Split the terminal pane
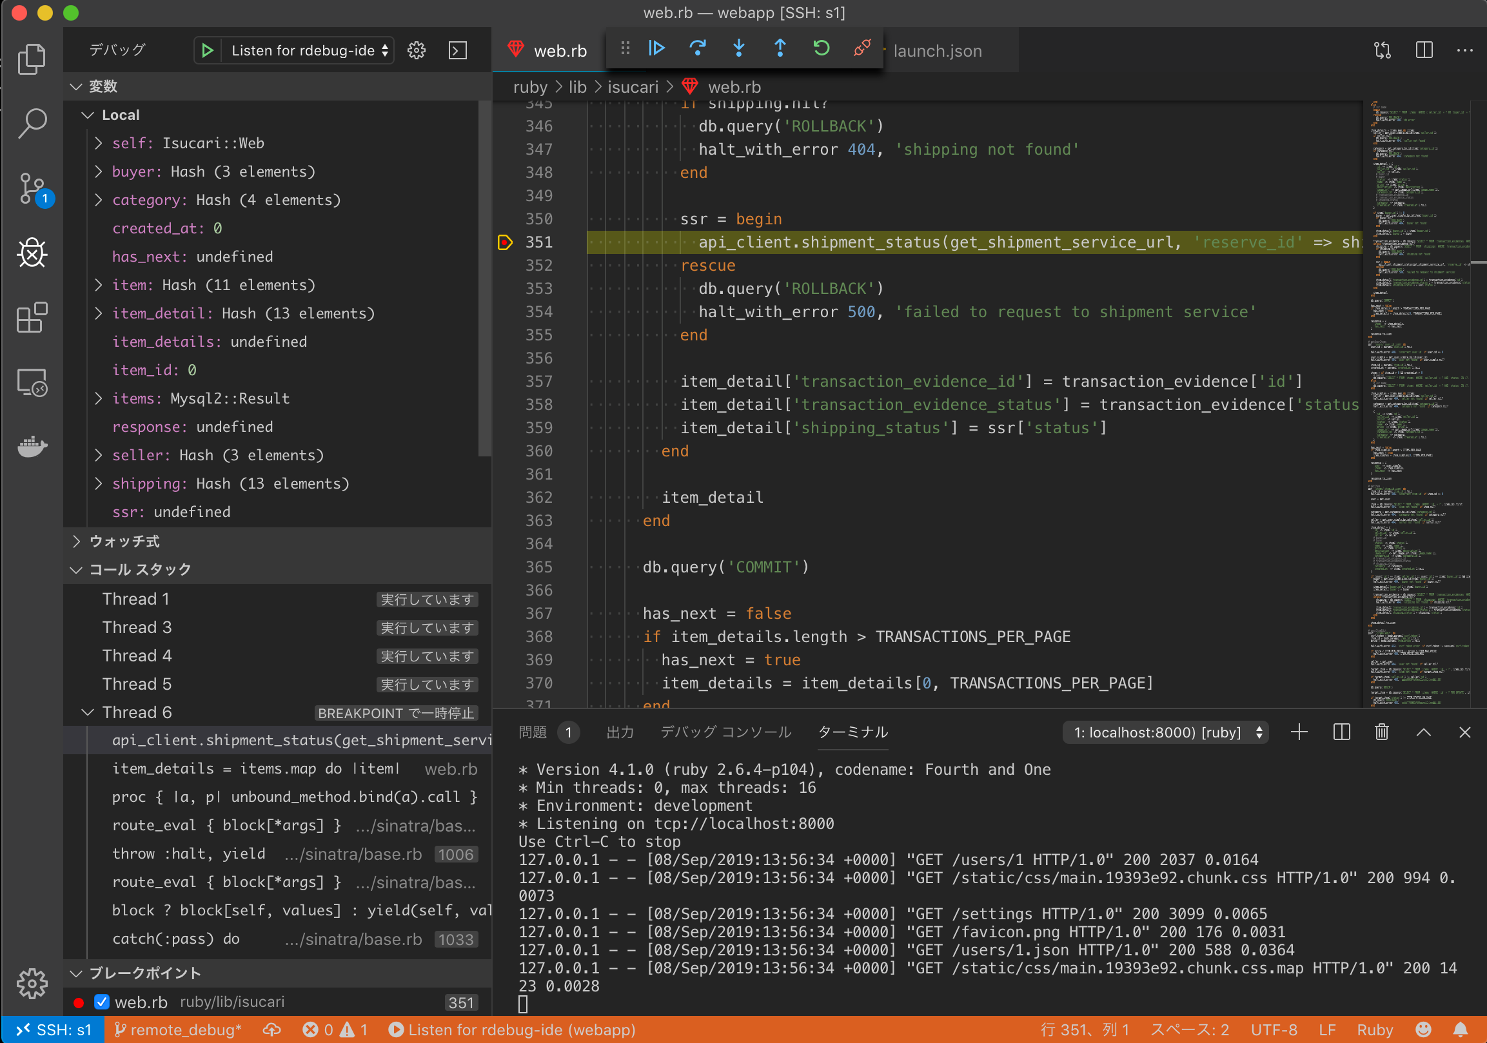 (1341, 732)
